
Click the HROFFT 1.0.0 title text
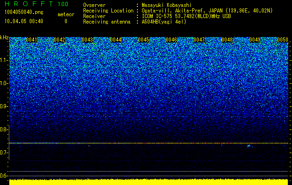[x=37, y=4]
